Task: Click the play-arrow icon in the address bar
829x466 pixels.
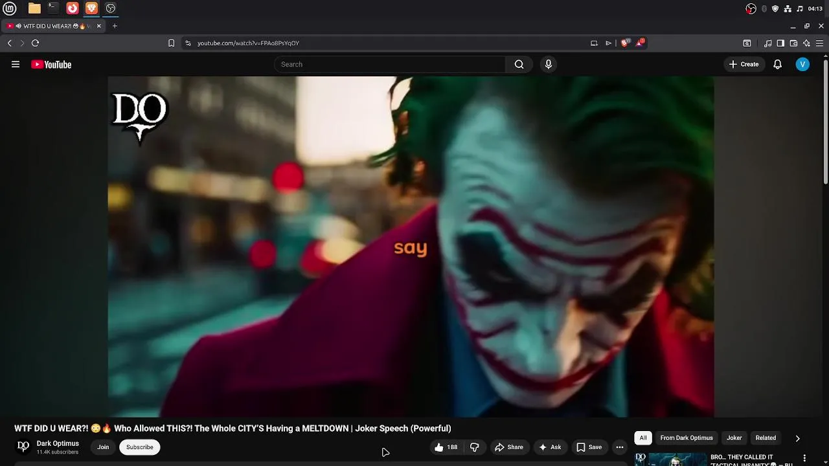Action: tap(608, 43)
